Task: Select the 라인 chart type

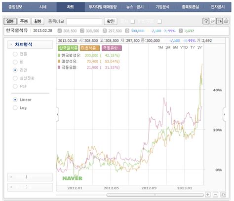Action: (x=15, y=70)
